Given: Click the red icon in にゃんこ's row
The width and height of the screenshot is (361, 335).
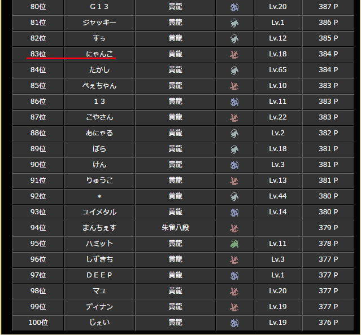Looking at the screenshot, I should point(234,55).
